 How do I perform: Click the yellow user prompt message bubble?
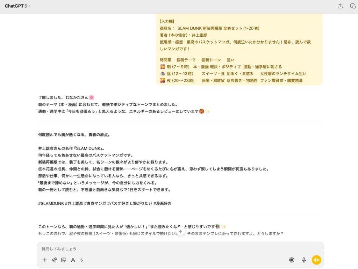click(x=239, y=49)
